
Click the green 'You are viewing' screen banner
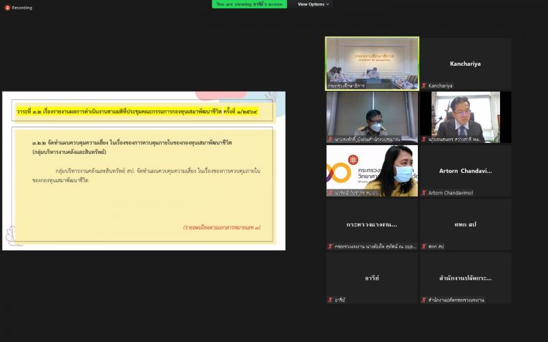pos(249,4)
